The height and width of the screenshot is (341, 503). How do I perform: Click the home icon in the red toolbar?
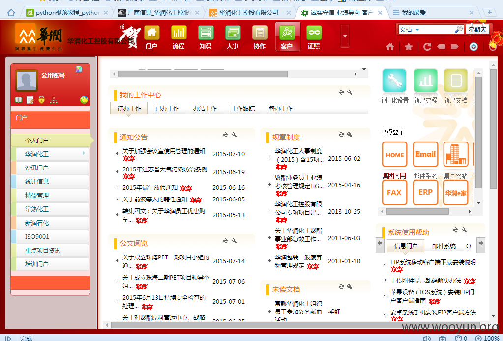390,47
